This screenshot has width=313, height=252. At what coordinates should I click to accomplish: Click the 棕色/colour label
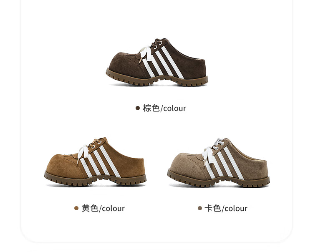pos(164,108)
